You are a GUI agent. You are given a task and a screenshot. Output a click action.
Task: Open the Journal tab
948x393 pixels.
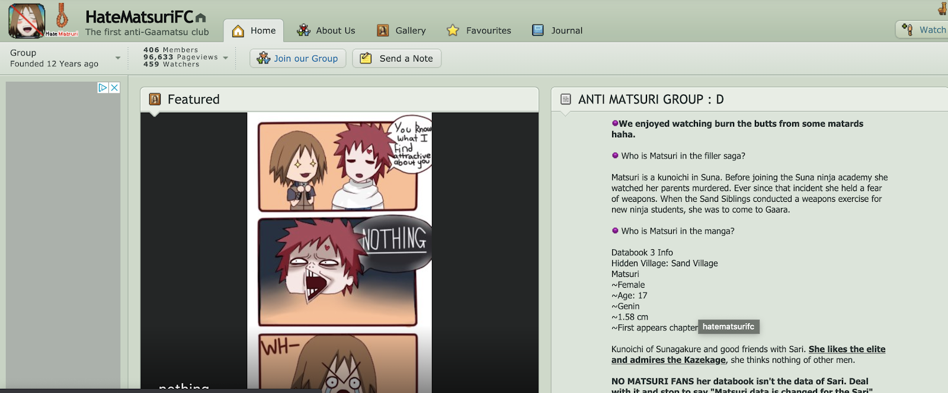(x=557, y=31)
